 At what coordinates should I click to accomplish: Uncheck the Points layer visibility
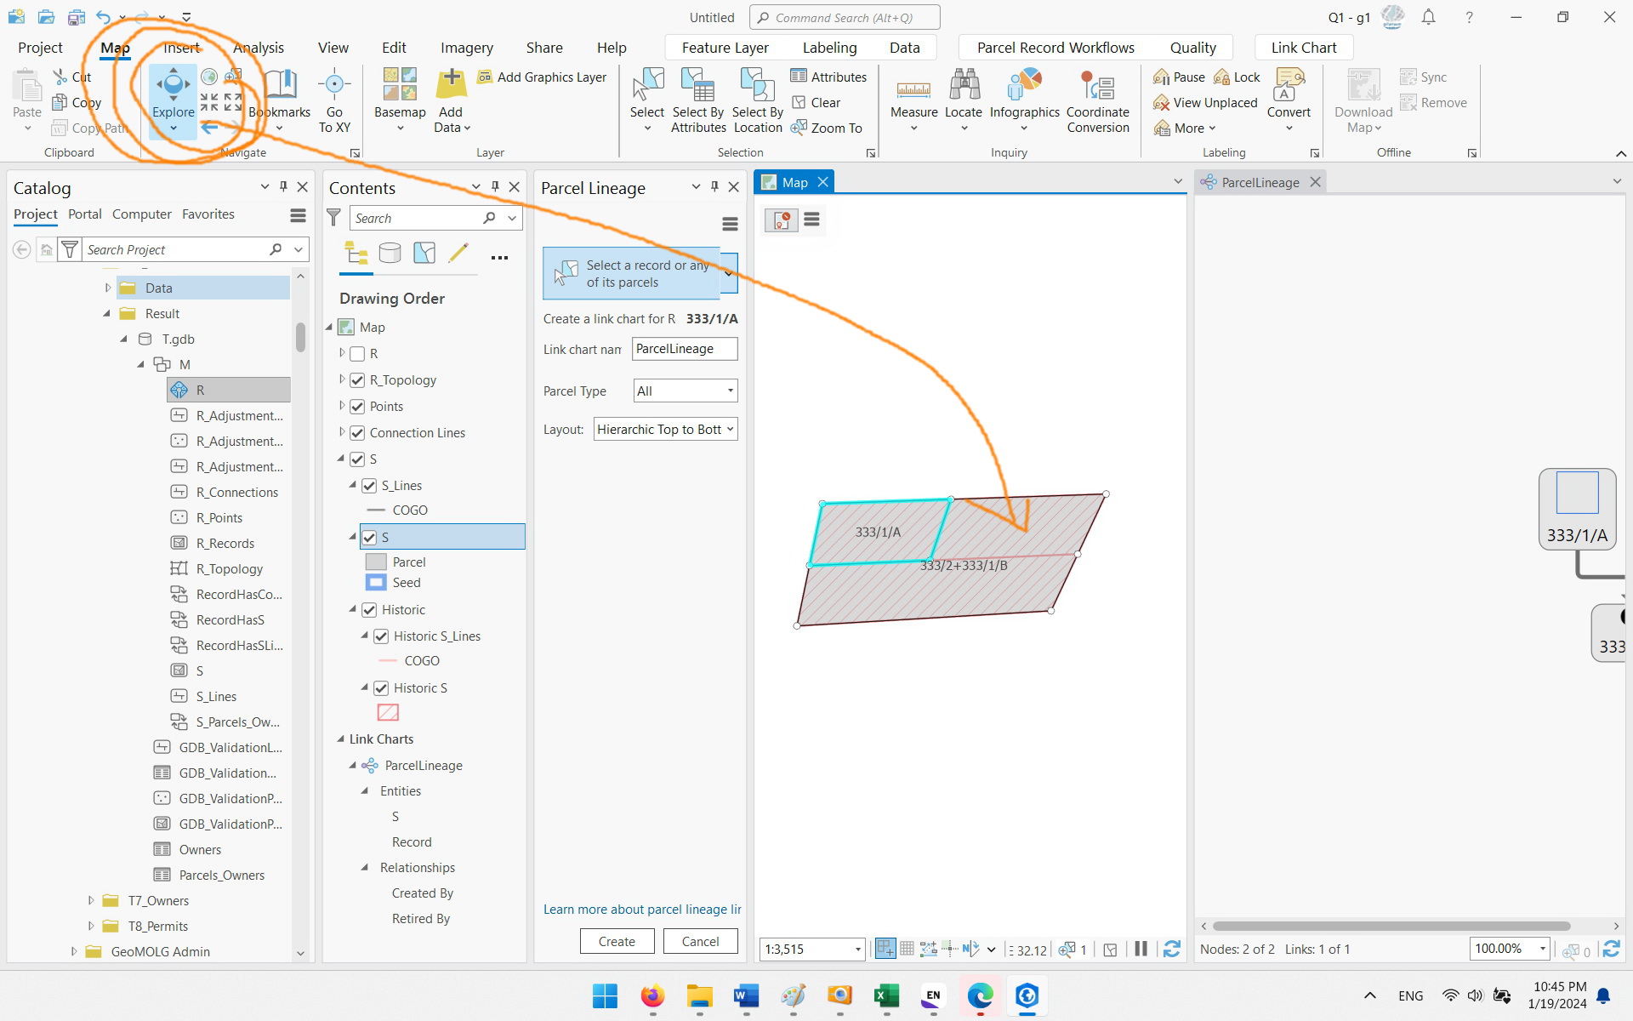pyautogui.click(x=357, y=406)
